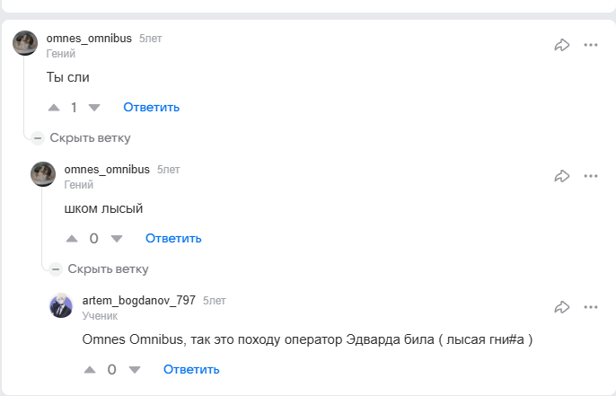Reply to artem_bogdanov_797's comment
Image resolution: width=616 pixels, height=396 pixels.
[x=191, y=370]
